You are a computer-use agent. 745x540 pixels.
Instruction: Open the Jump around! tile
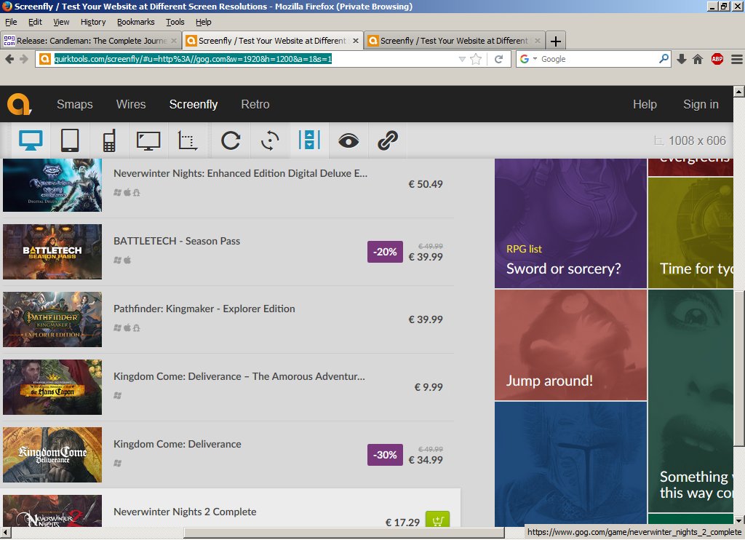(570, 345)
